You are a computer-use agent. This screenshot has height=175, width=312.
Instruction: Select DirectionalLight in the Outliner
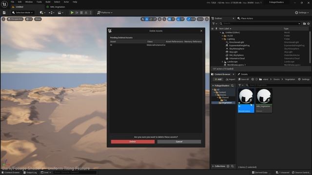point(236,42)
